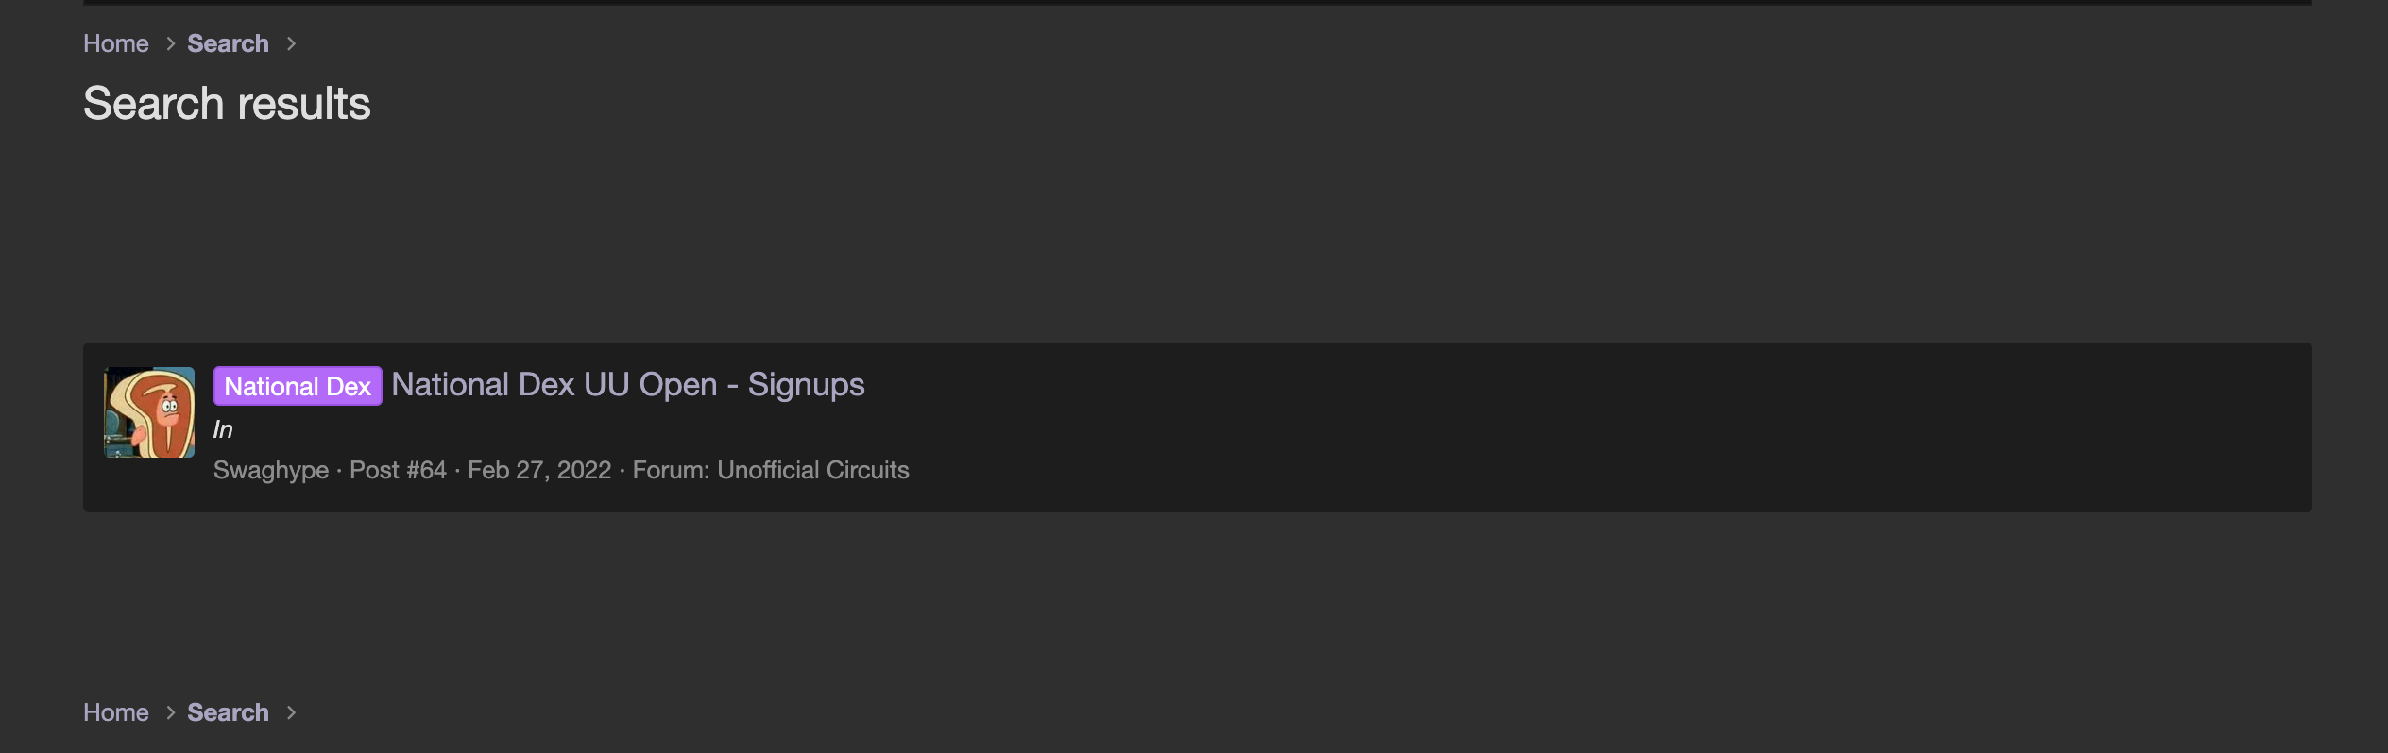The height and width of the screenshot is (753, 2388).
Task: Open Swaghype's steak avatar thumbnail
Action: click(149, 412)
